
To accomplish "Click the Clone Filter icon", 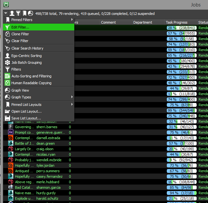I will [x=7, y=34].
